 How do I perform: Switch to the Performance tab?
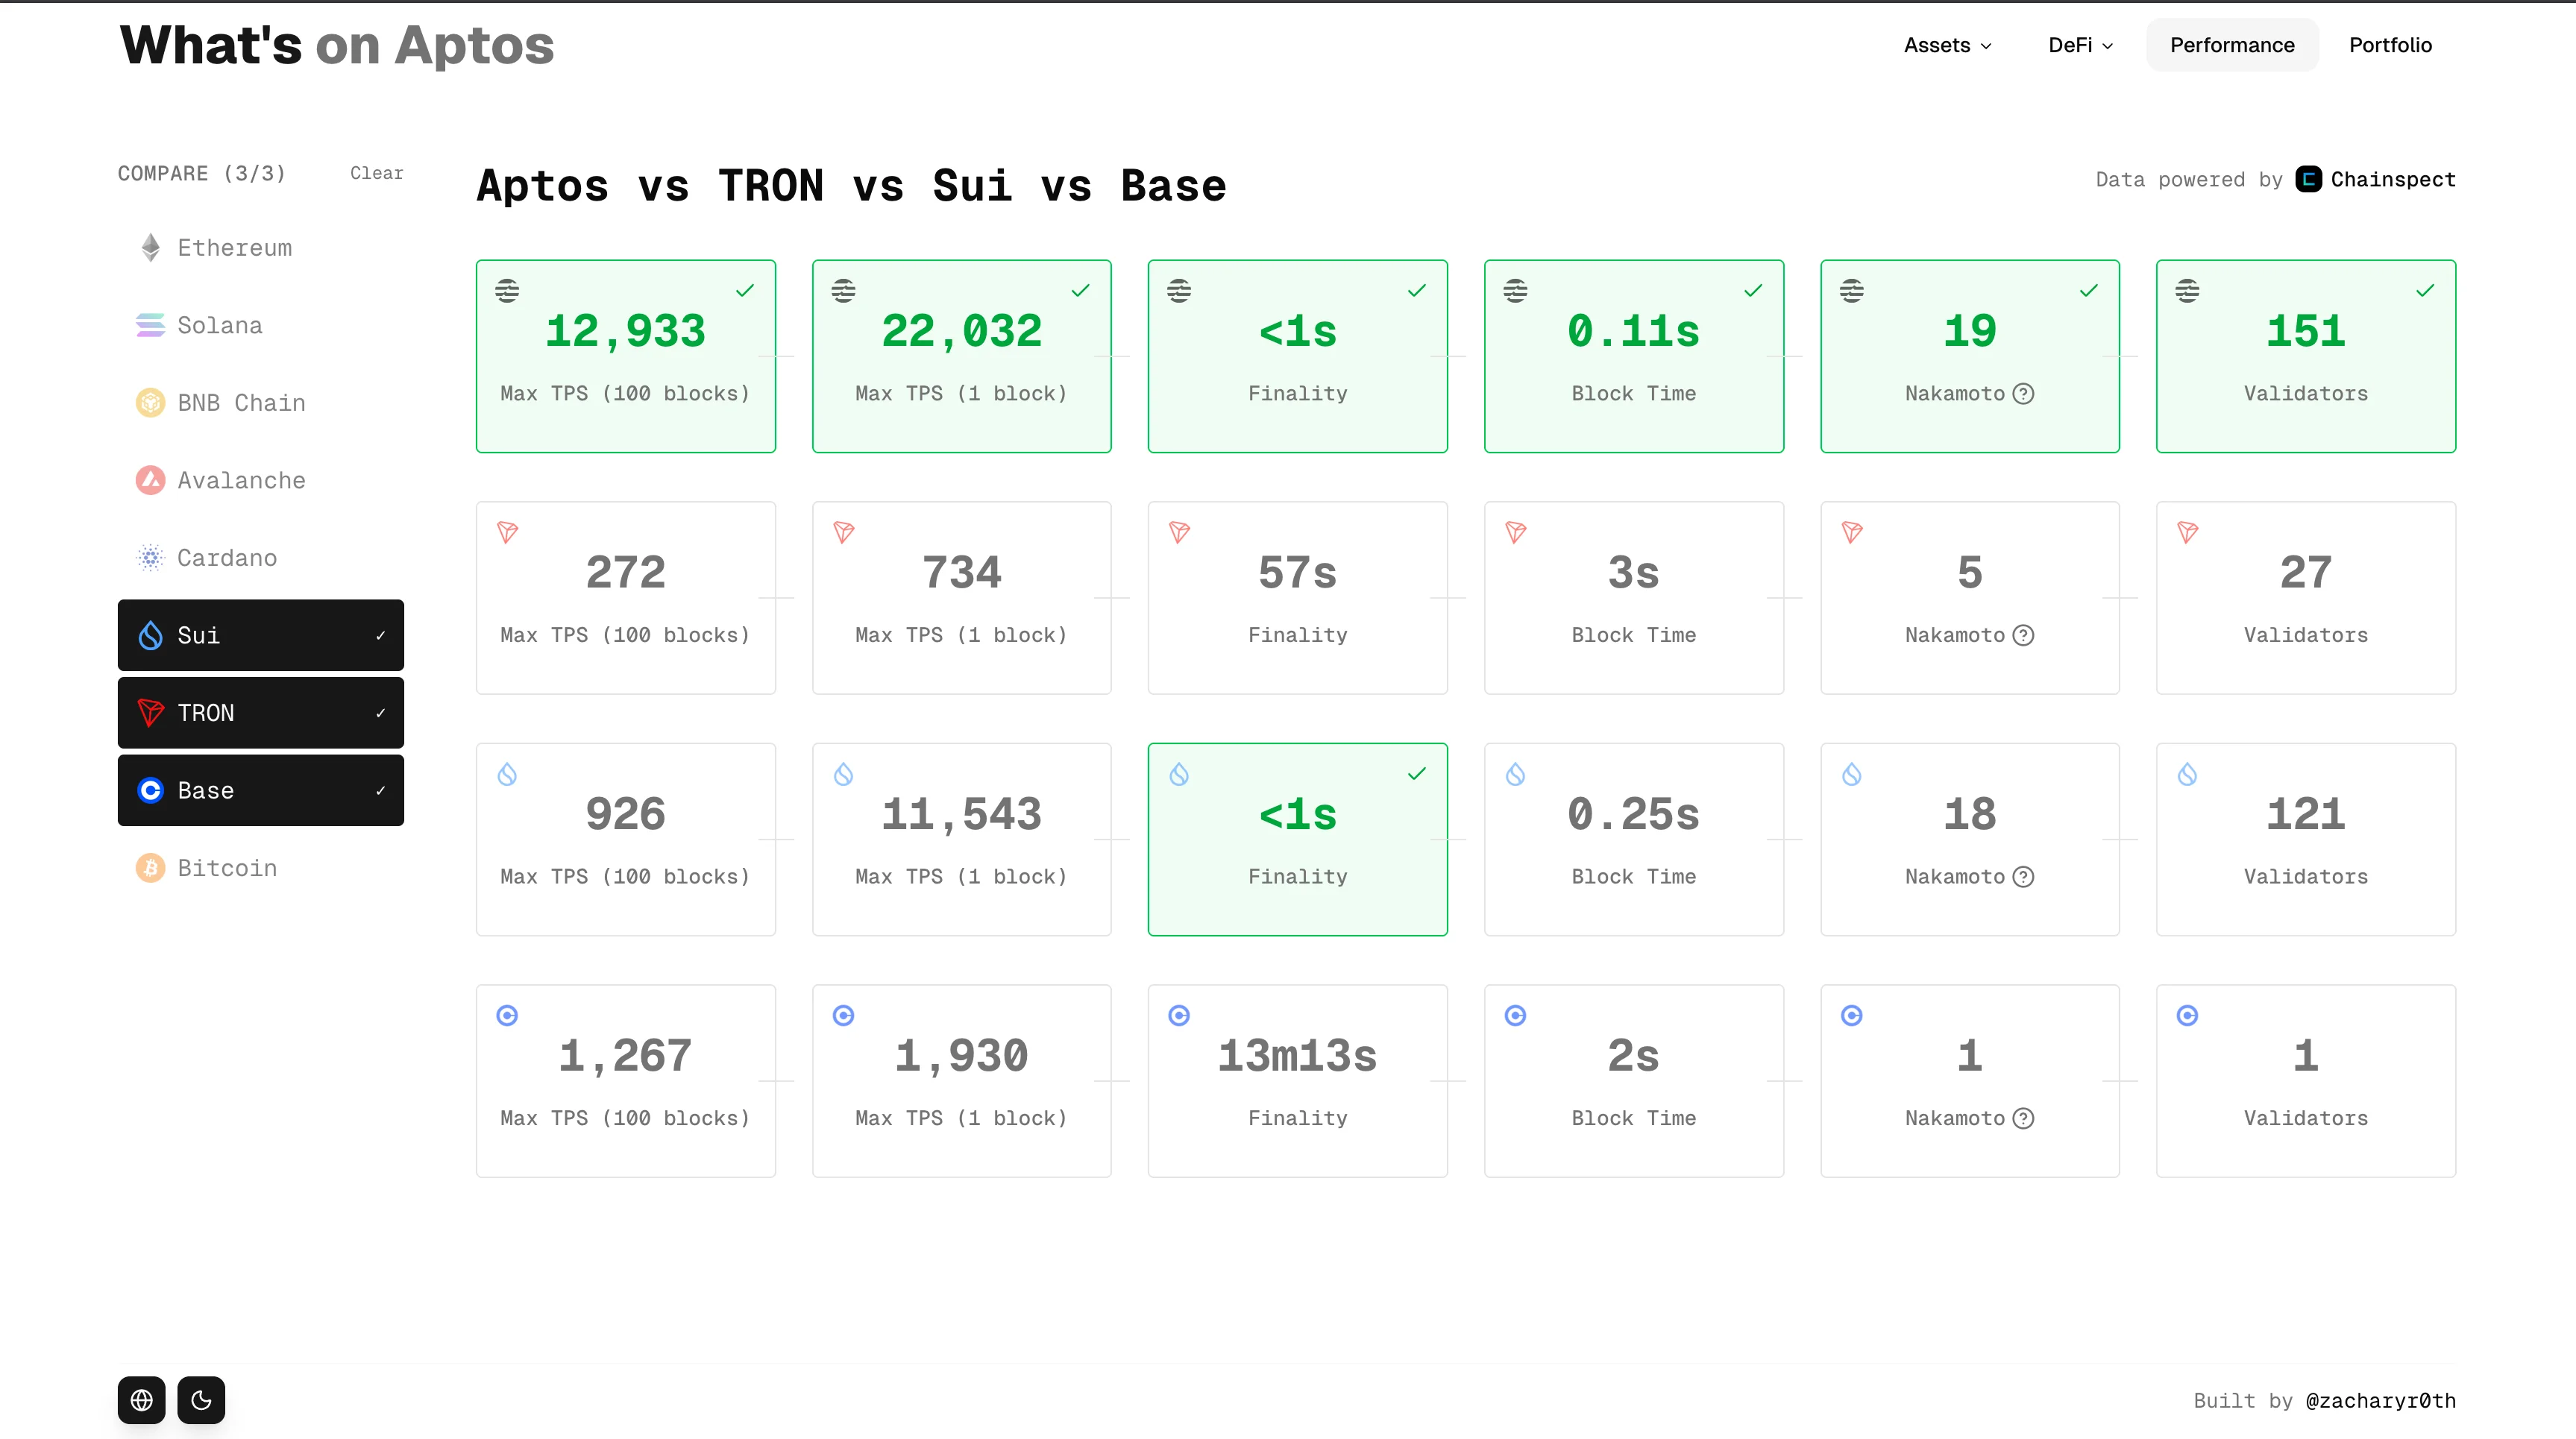click(2231, 45)
